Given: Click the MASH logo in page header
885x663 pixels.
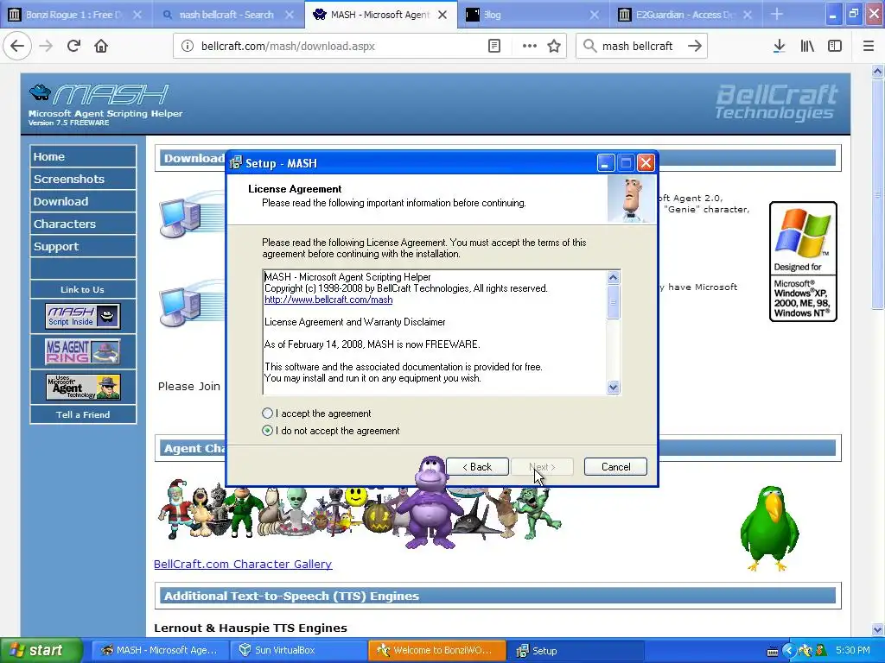Looking at the screenshot, I should click(x=99, y=95).
